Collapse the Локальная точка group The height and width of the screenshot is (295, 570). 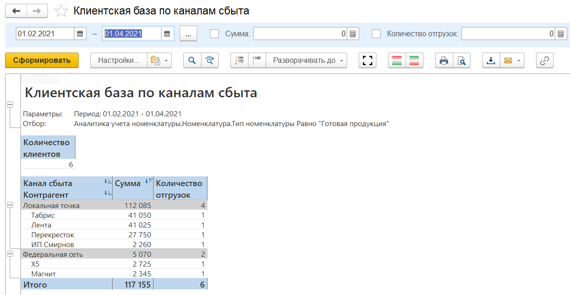point(10,205)
